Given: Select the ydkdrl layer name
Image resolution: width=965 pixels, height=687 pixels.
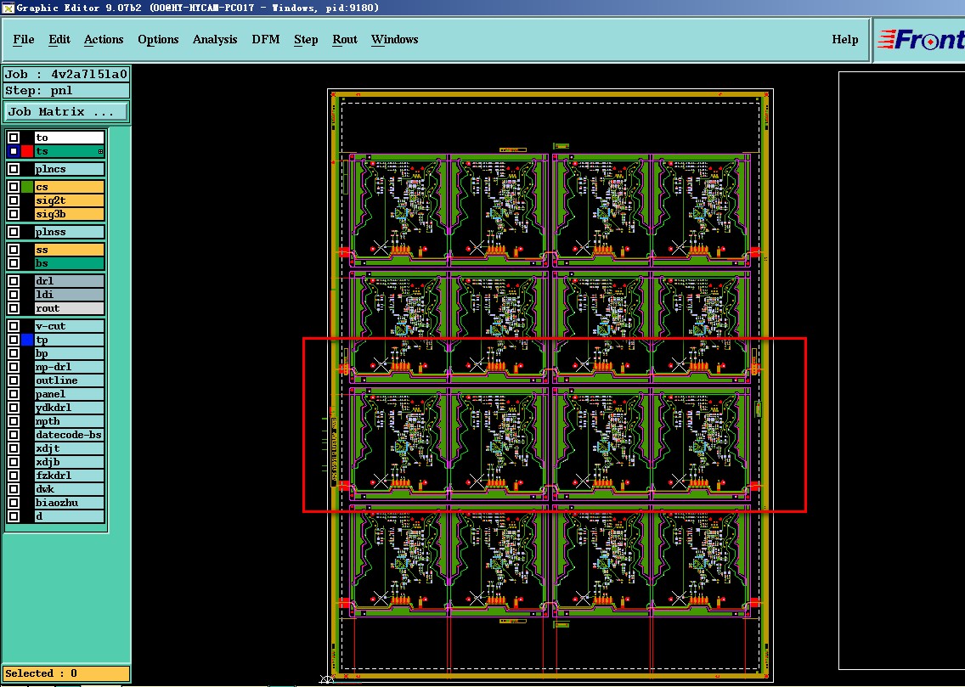Looking at the screenshot, I should click(x=69, y=407).
